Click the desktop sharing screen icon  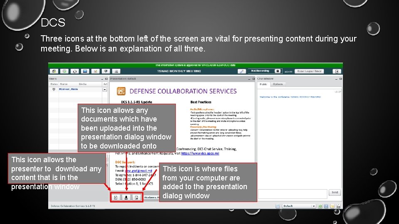coord(85,71)
